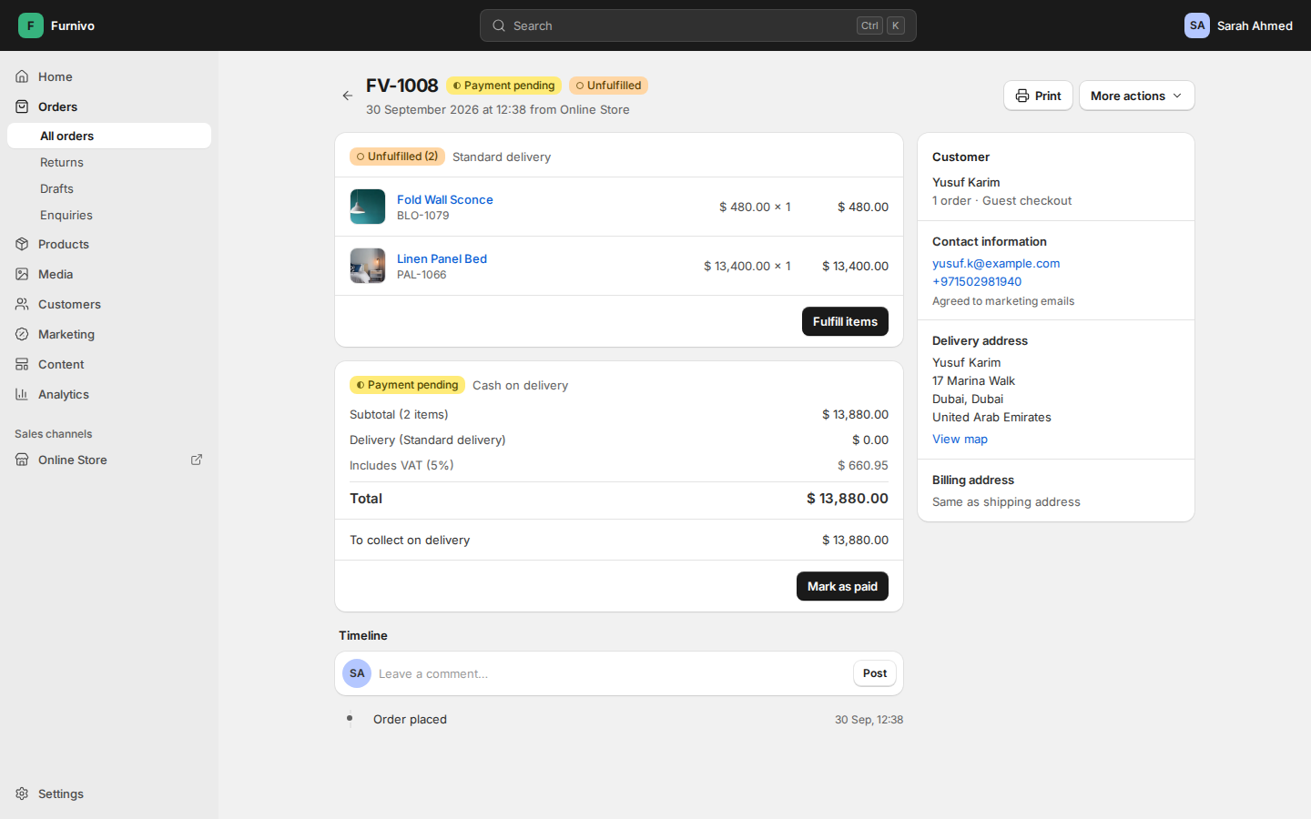
Task: Click the Linen Panel Bed thumbnail
Action: pyautogui.click(x=368, y=266)
